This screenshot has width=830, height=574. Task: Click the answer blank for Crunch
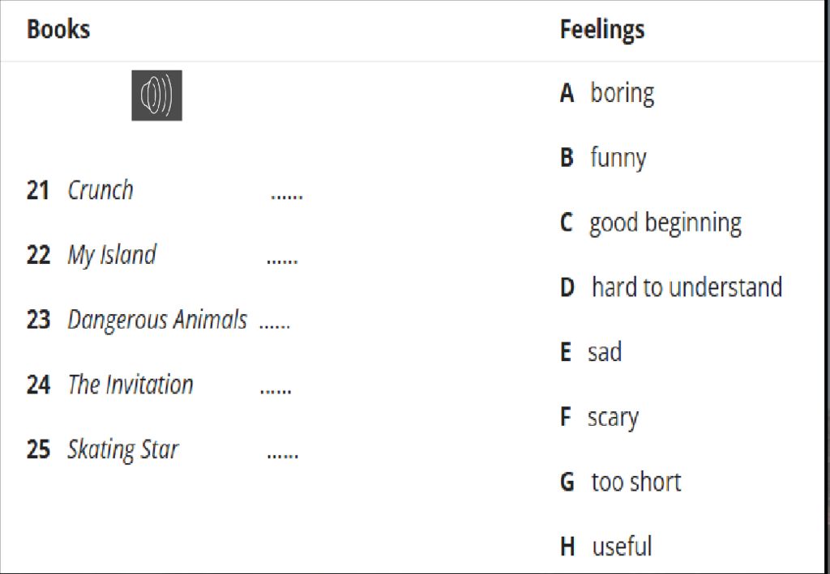click(286, 197)
